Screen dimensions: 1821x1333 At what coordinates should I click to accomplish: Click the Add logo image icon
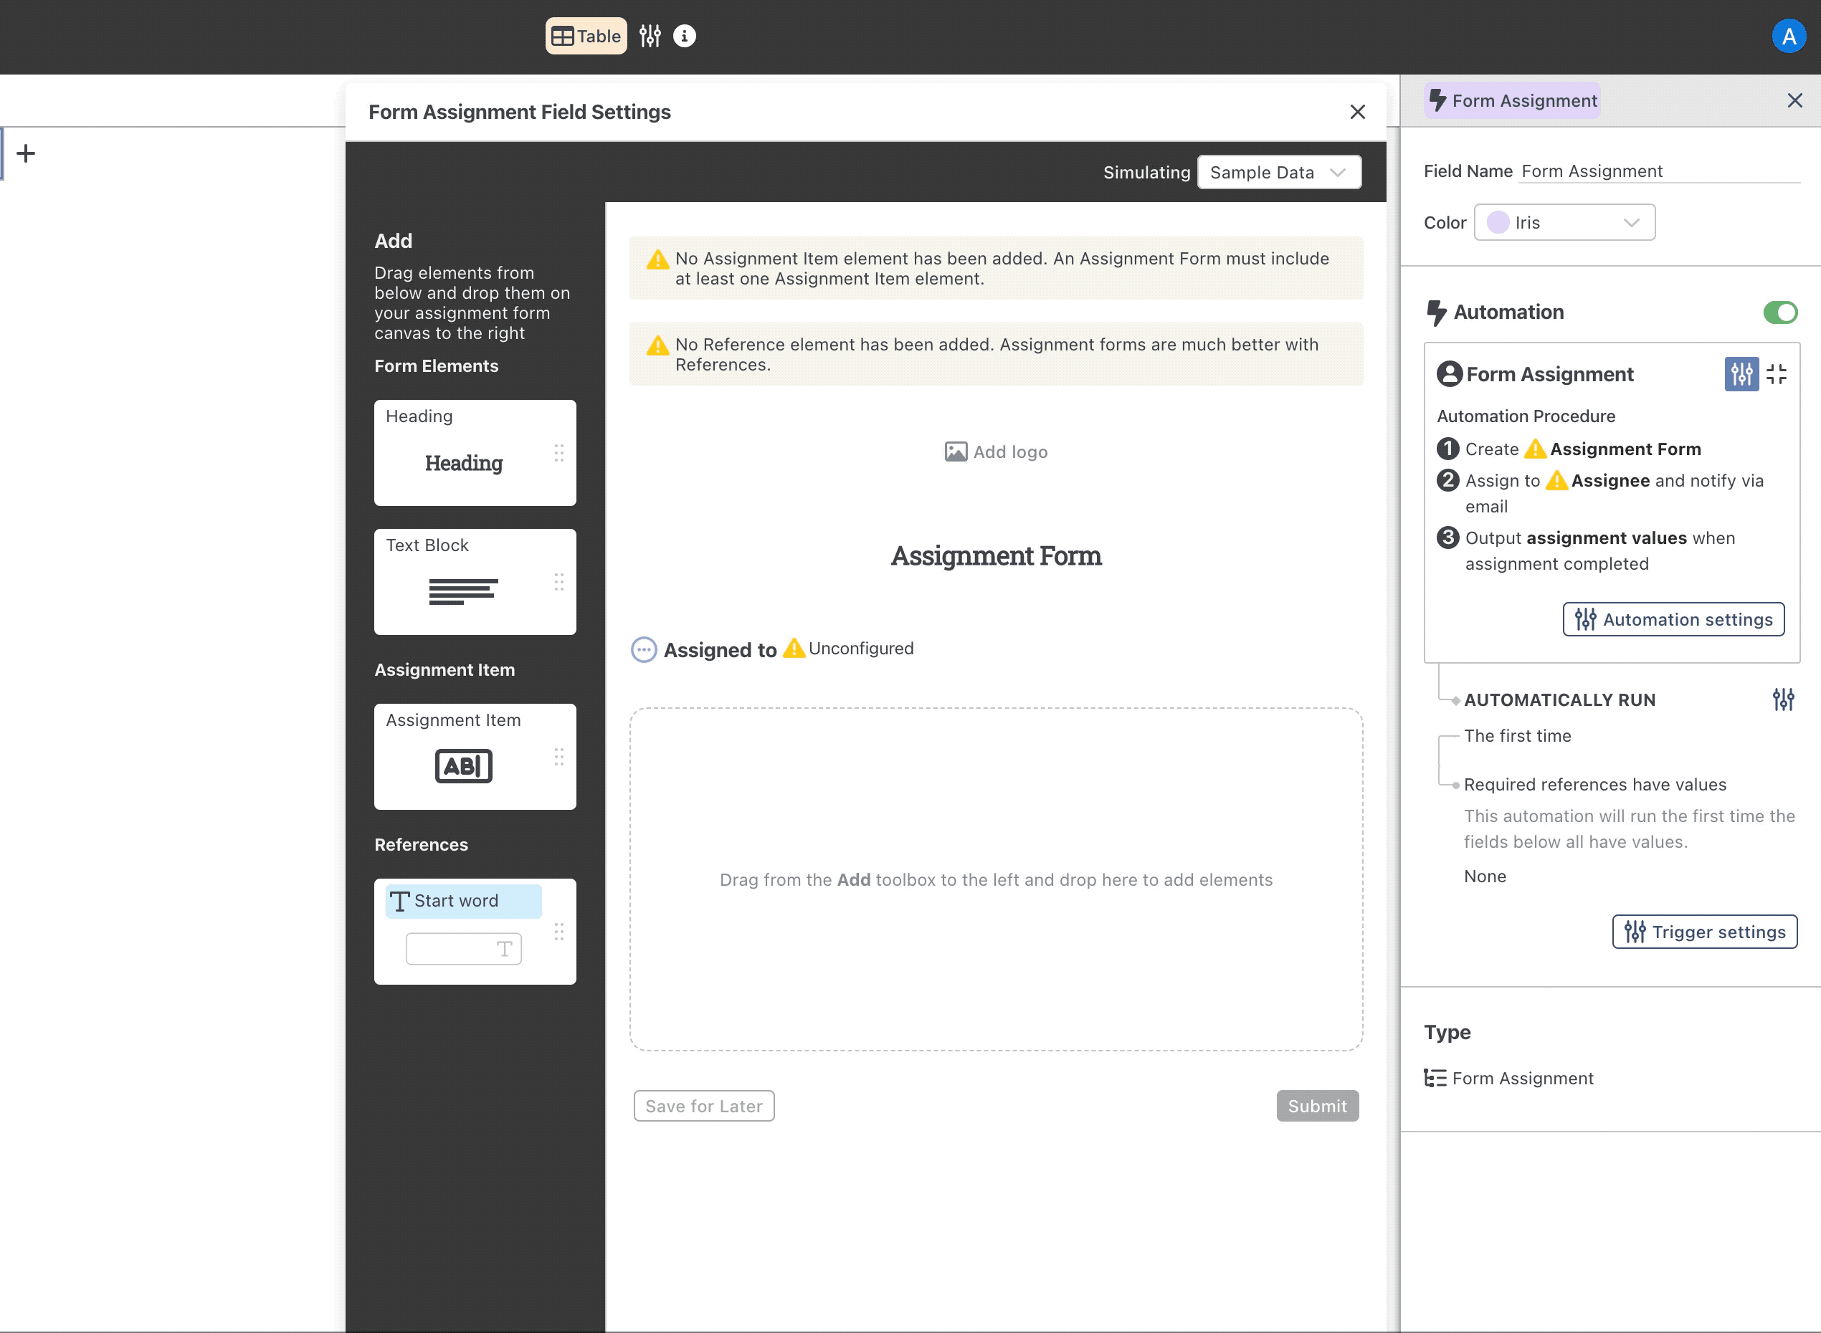click(956, 452)
